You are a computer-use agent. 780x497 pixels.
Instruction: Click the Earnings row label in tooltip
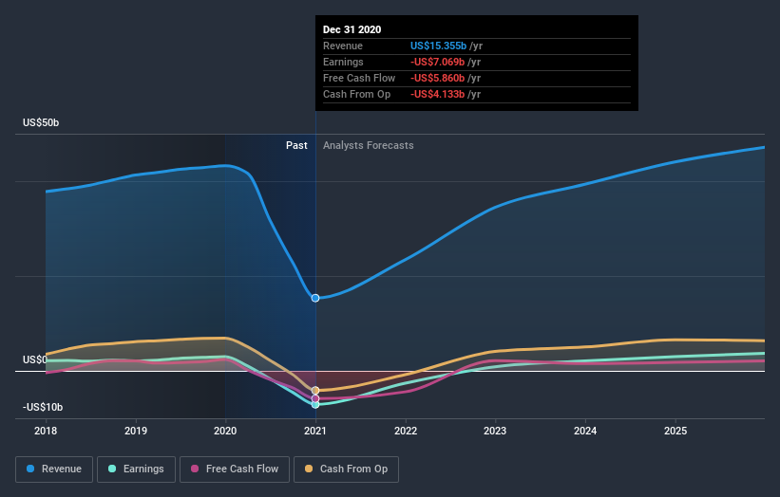tap(343, 62)
